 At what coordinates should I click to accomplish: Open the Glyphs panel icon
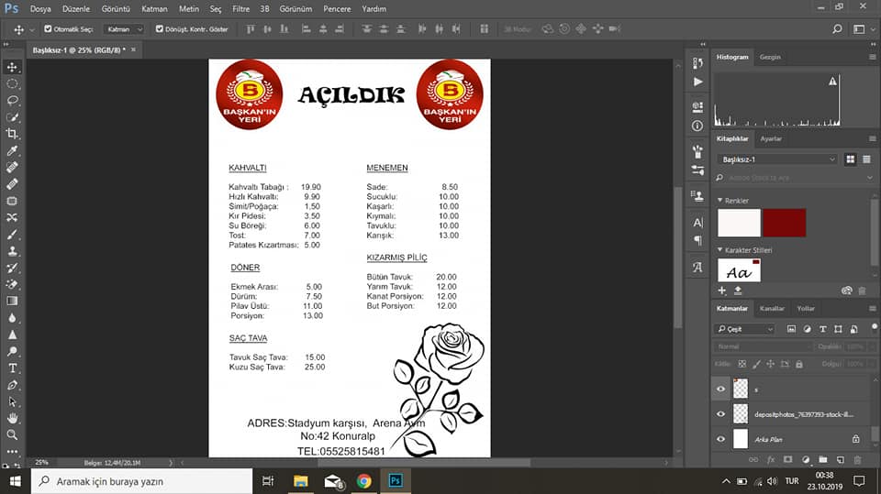coord(697,268)
